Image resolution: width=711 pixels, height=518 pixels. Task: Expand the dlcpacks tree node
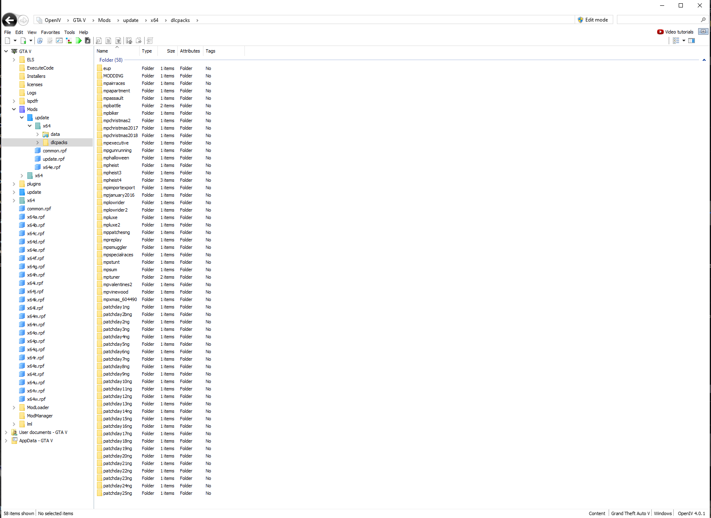pyautogui.click(x=37, y=142)
